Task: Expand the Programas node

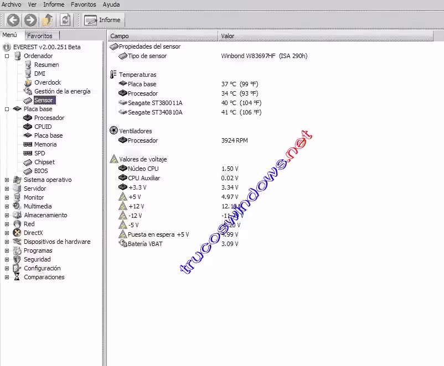Action: [7, 251]
